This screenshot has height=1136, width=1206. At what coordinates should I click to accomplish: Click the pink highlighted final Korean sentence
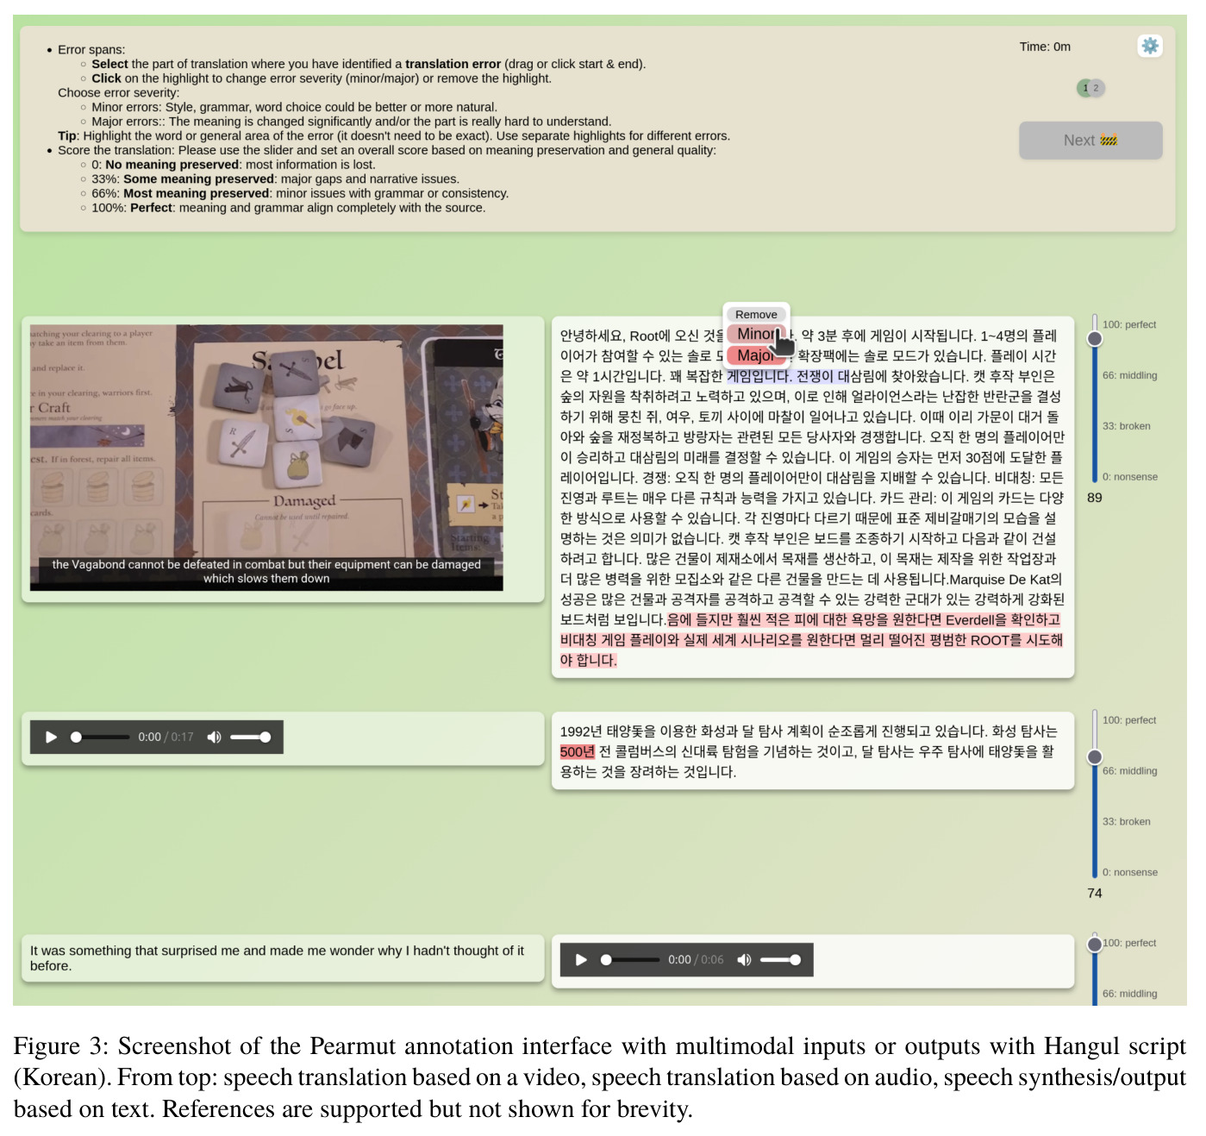[x=811, y=640]
